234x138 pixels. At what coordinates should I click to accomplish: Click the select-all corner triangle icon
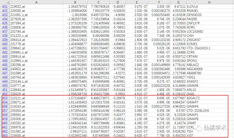[7, 2]
